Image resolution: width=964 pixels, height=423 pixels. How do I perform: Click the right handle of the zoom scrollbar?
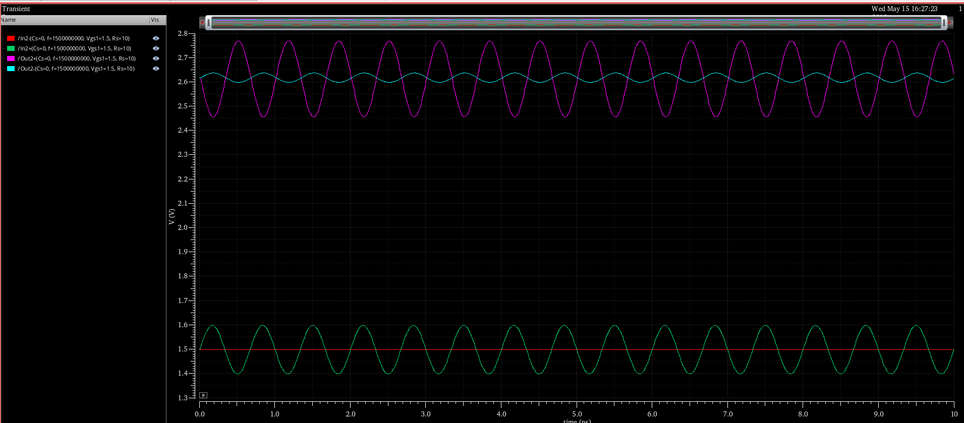click(944, 22)
